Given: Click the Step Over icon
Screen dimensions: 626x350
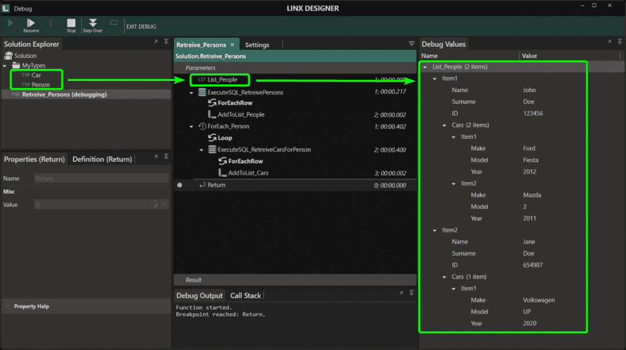Looking at the screenshot, I should (93, 23).
